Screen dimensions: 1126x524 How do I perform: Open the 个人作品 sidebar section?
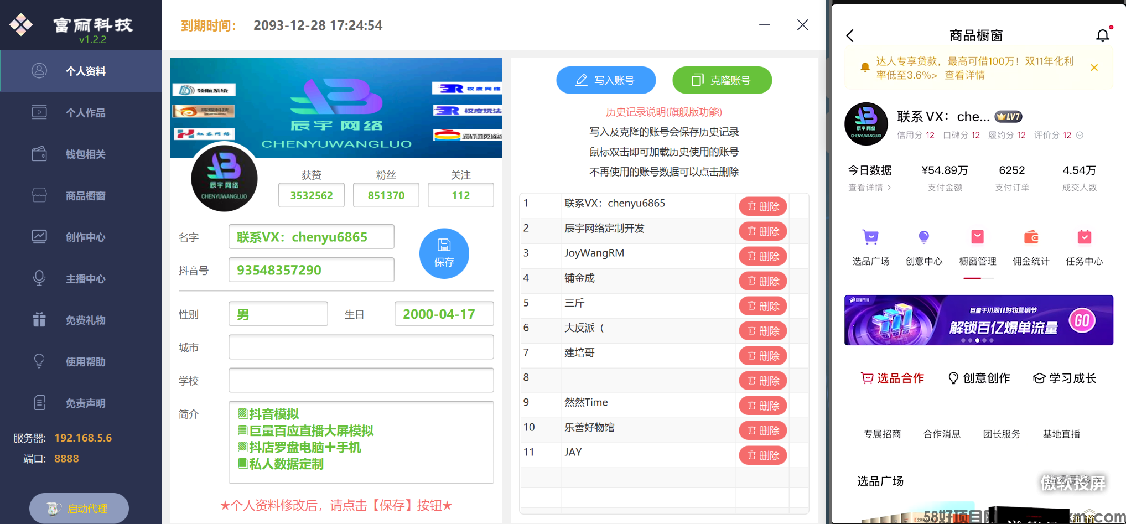[81, 112]
